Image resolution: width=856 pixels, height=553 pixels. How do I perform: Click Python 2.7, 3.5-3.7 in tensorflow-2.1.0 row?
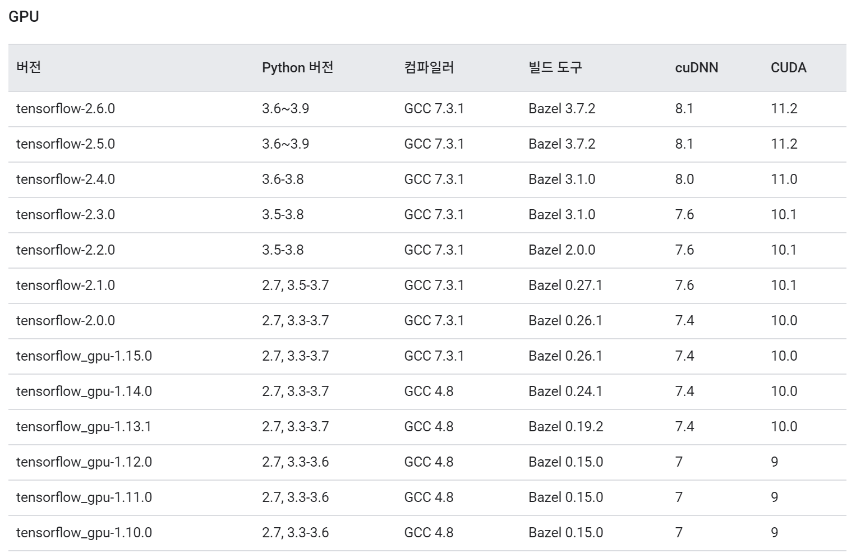point(296,285)
